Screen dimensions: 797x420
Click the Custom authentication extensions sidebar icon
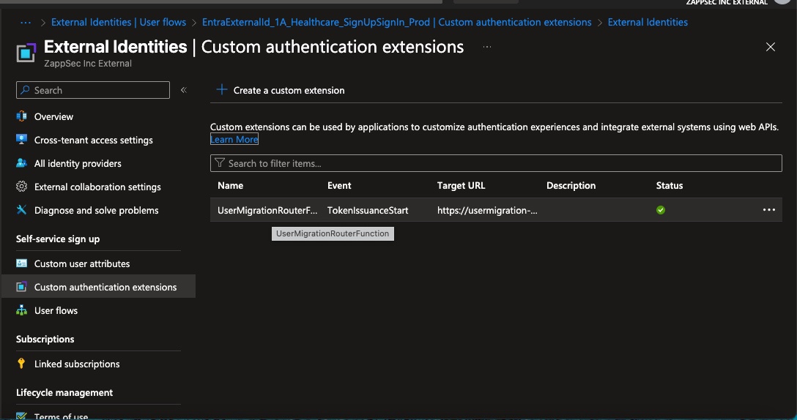point(21,286)
